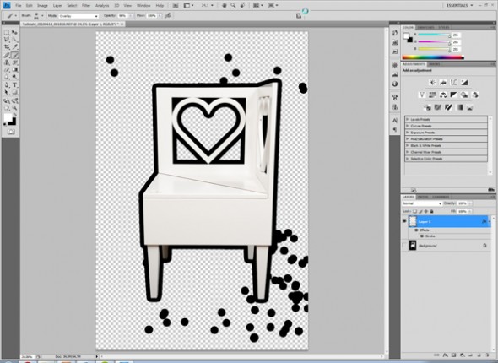Select the Pen tool
The height and width of the screenshot is (363, 498).
click(x=7, y=85)
